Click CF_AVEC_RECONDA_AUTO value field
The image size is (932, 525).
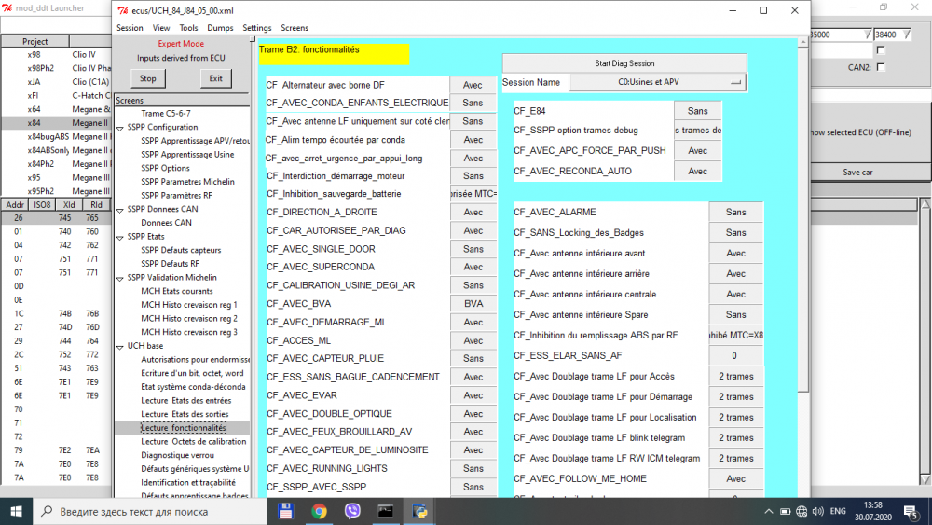click(698, 172)
